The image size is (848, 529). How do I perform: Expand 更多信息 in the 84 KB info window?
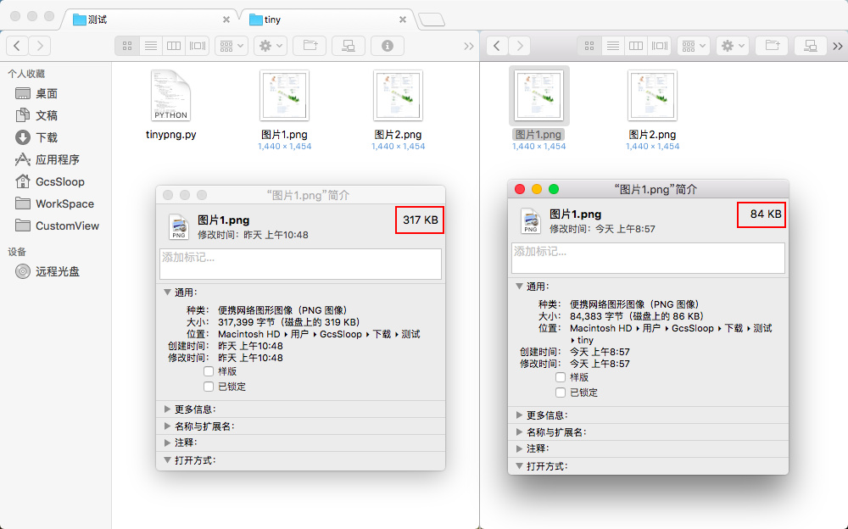point(519,415)
